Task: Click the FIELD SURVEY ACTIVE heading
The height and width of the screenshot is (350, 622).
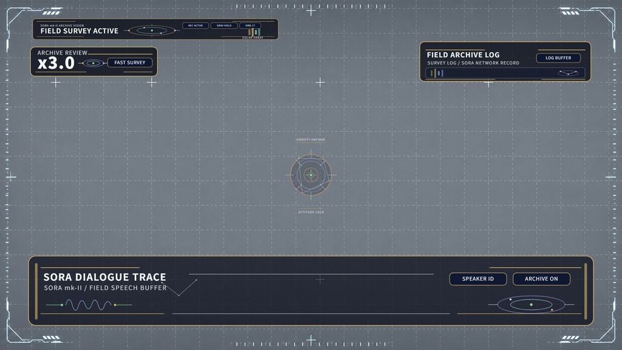Action: click(80, 31)
